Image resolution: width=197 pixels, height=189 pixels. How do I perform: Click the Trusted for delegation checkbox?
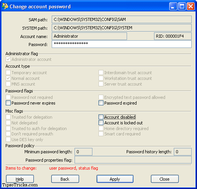point(8,117)
